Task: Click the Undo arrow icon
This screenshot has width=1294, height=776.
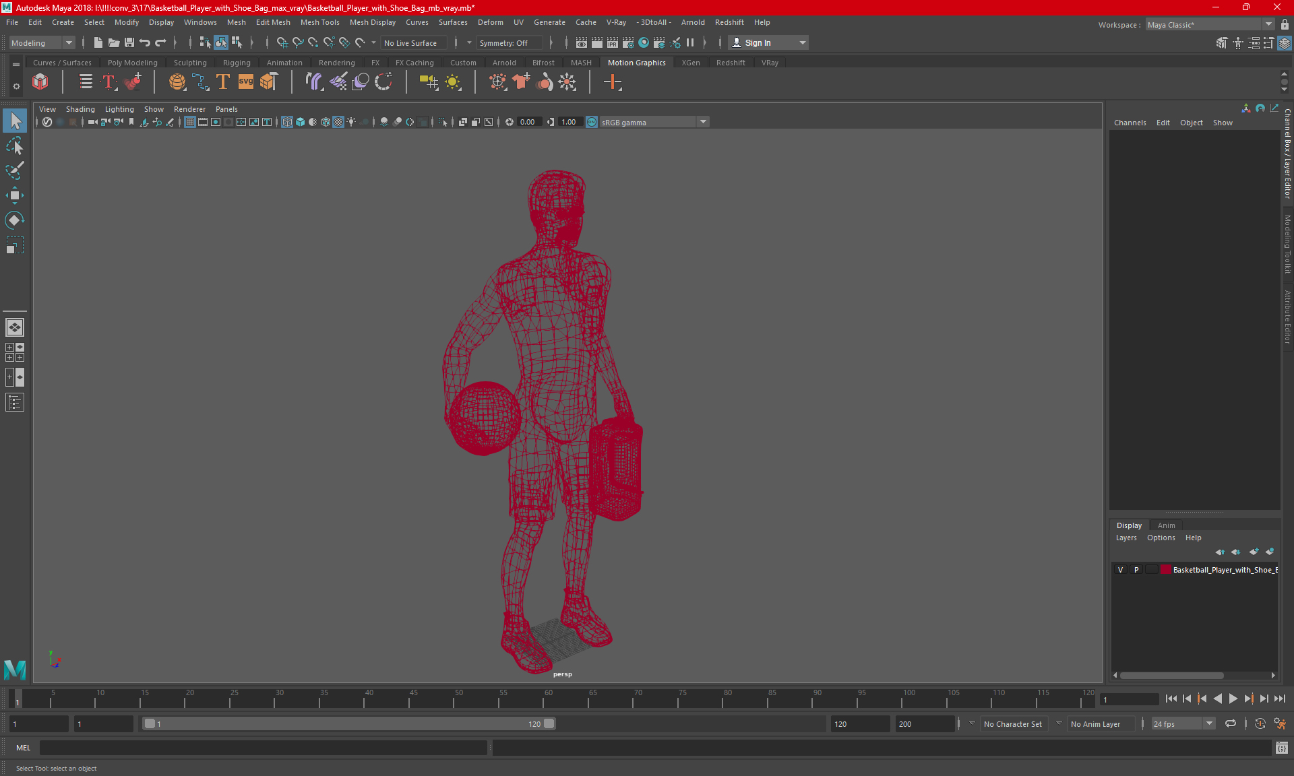Action: 145,42
